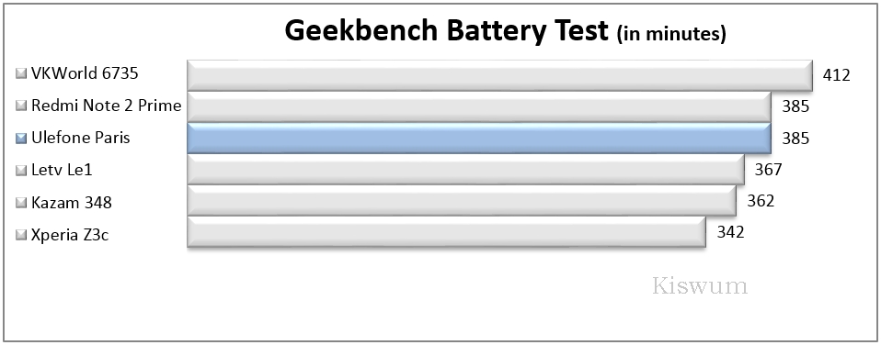Select the Redmi Note 2 Prime bar
Screen dimensions: 881x345
tap(479, 106)
